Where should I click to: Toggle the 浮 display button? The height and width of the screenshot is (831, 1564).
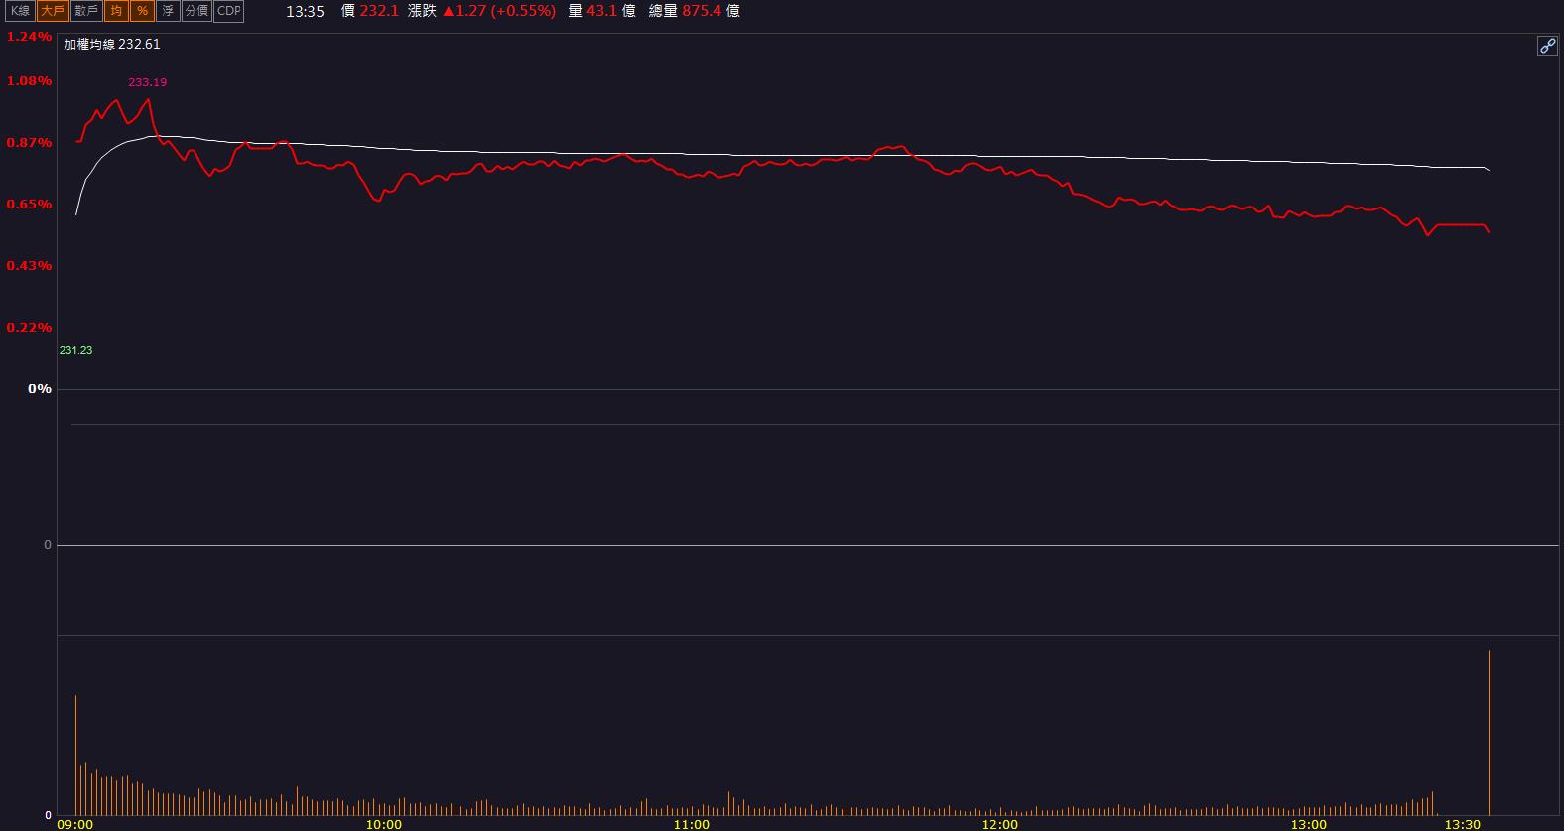click(x=168, y=11)
